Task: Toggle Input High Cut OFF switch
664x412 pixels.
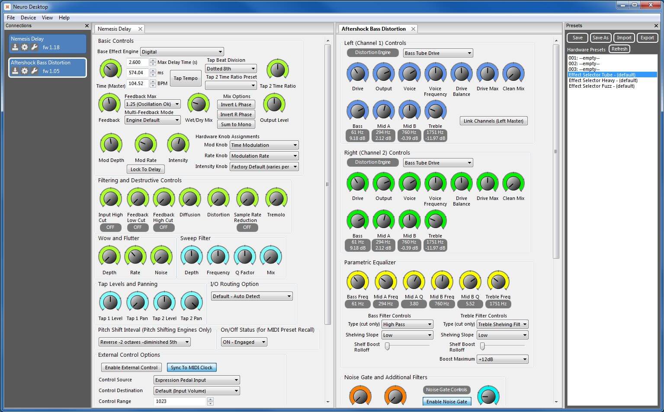Action: 110,227
